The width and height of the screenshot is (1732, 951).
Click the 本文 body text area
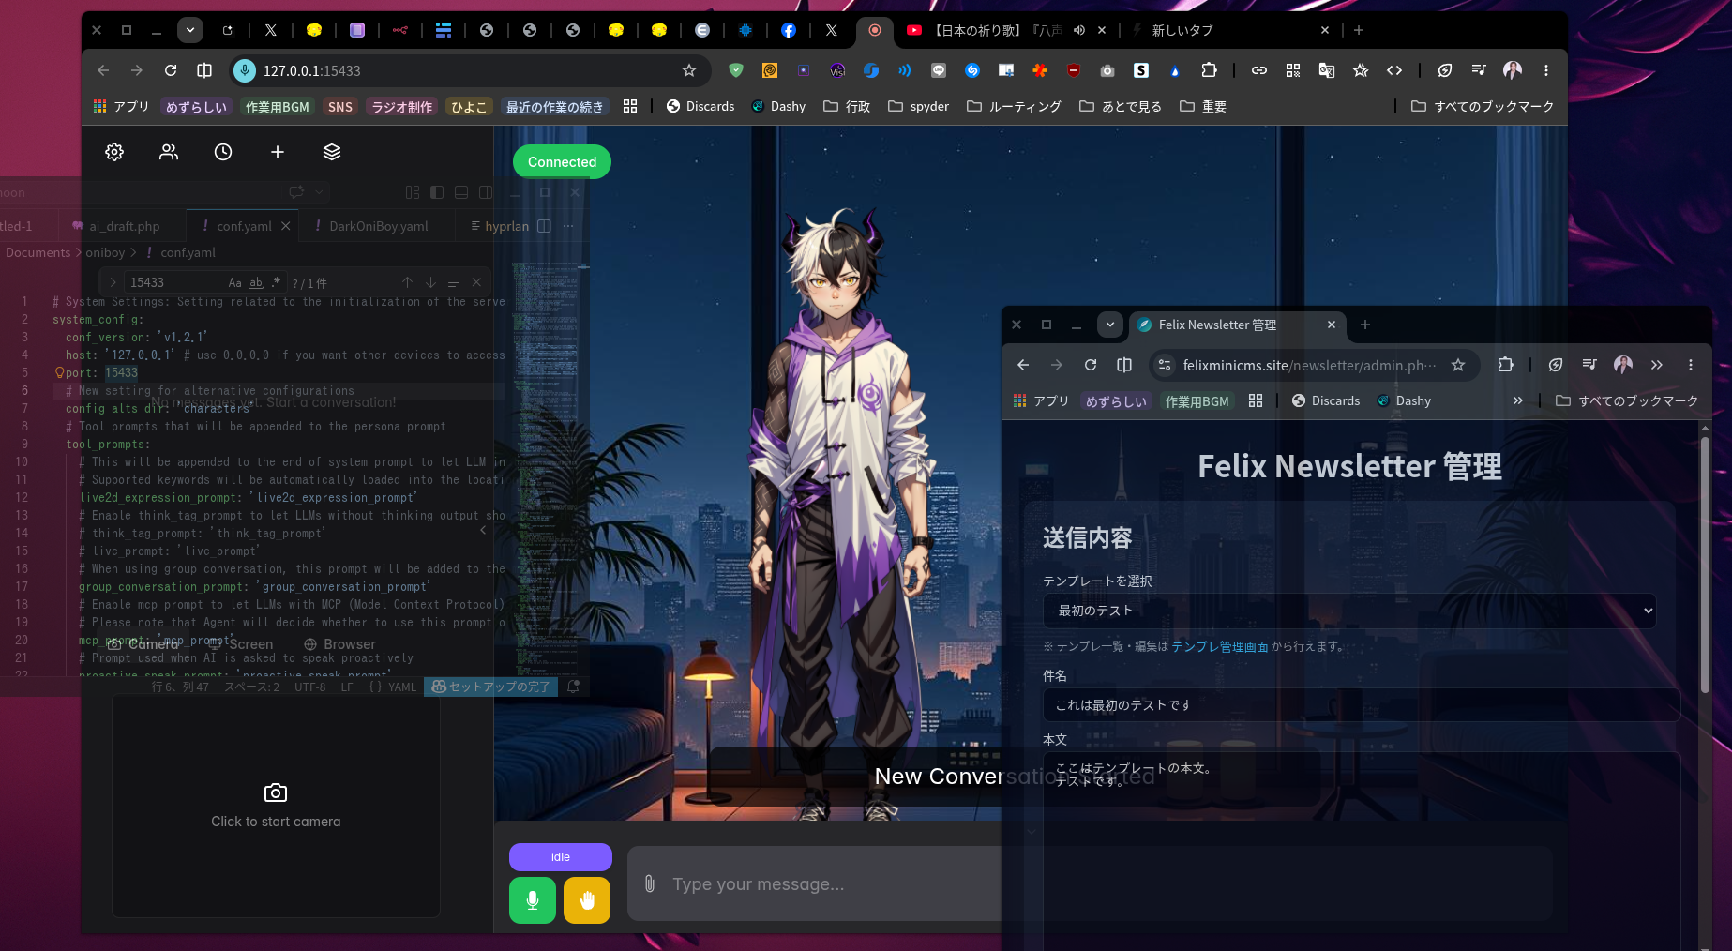pos(1362,850)
